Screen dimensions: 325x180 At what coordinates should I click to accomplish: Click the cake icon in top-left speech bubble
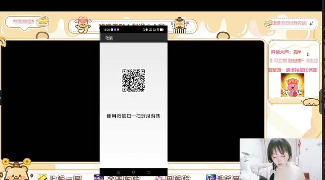43,21
